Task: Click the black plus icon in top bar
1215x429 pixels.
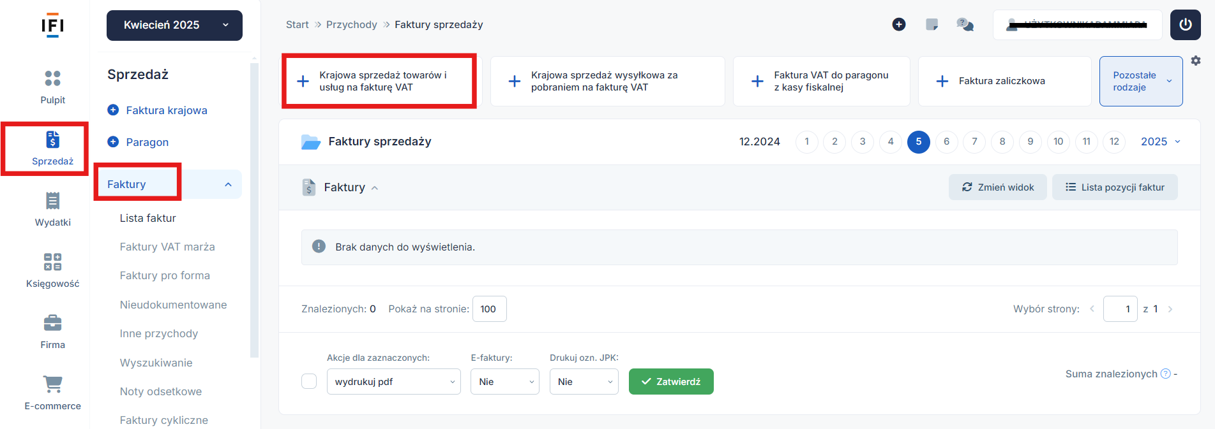Action: tap(899, 24)
